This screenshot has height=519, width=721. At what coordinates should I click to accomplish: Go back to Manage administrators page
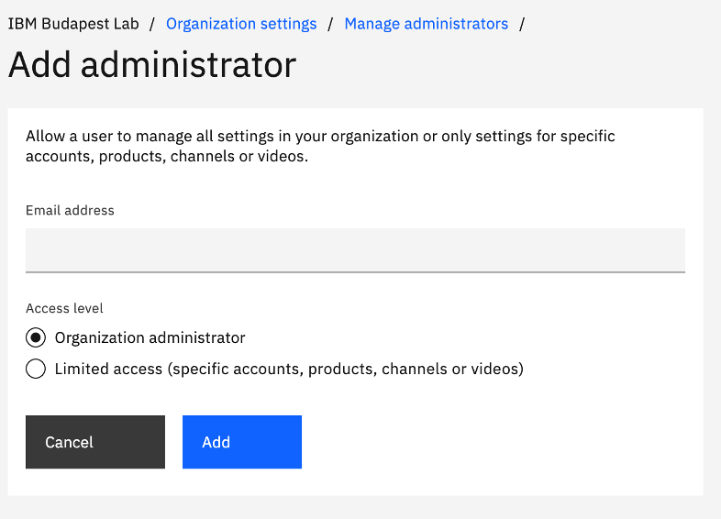[x=427, y=24]
